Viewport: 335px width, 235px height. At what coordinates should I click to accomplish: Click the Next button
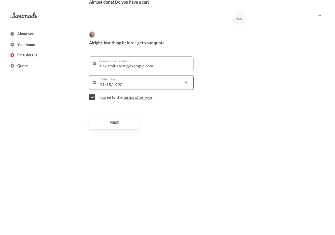point(114,122)
